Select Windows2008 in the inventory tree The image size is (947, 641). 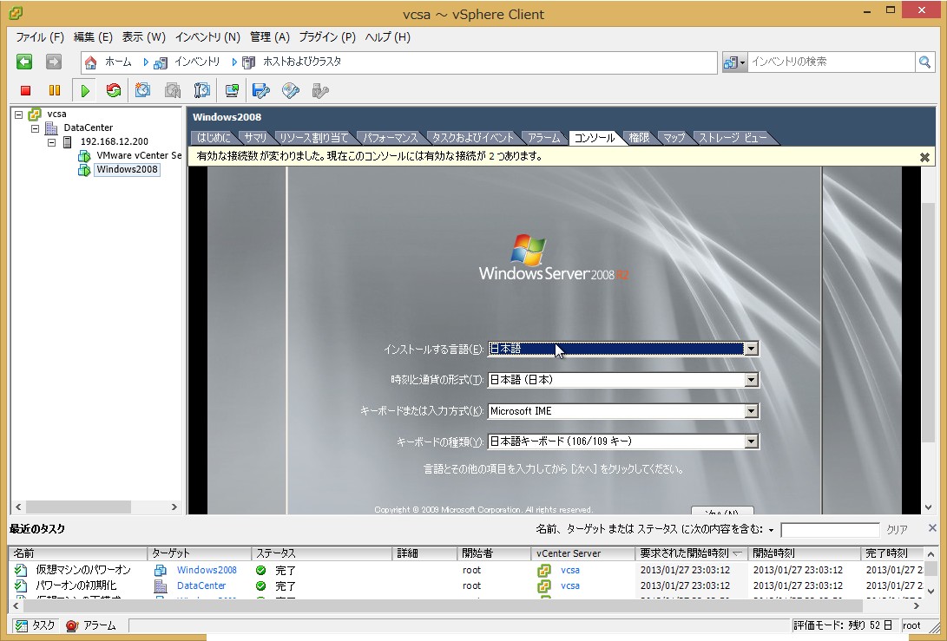(x=127, y=170)
